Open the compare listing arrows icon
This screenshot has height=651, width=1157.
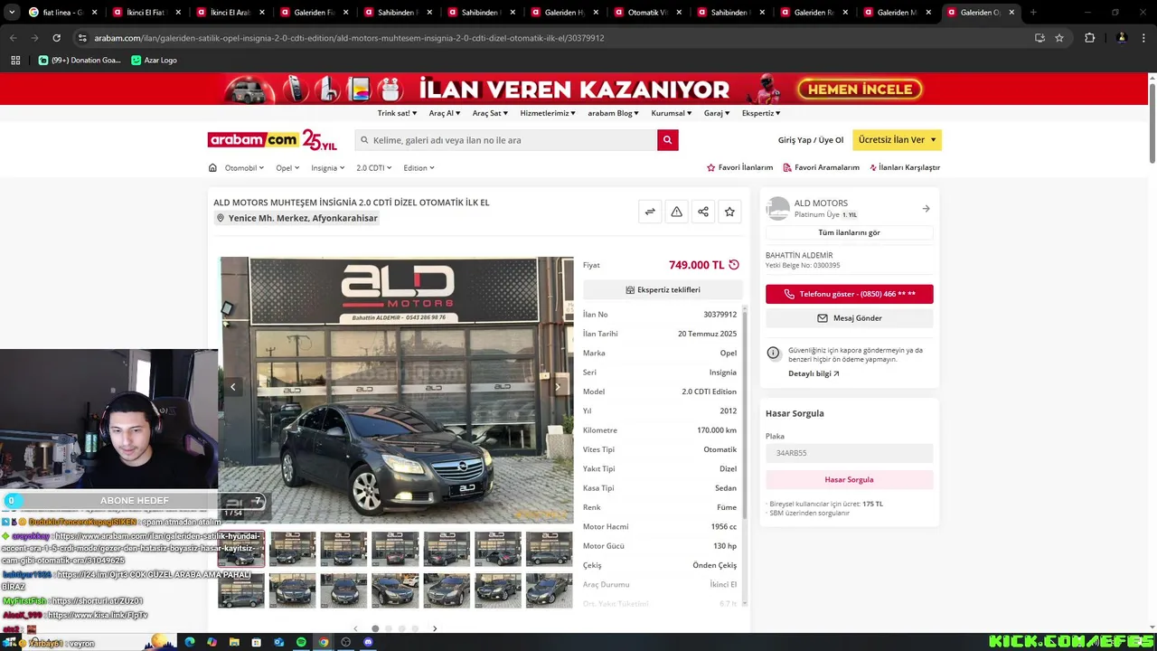pos(650,212)
